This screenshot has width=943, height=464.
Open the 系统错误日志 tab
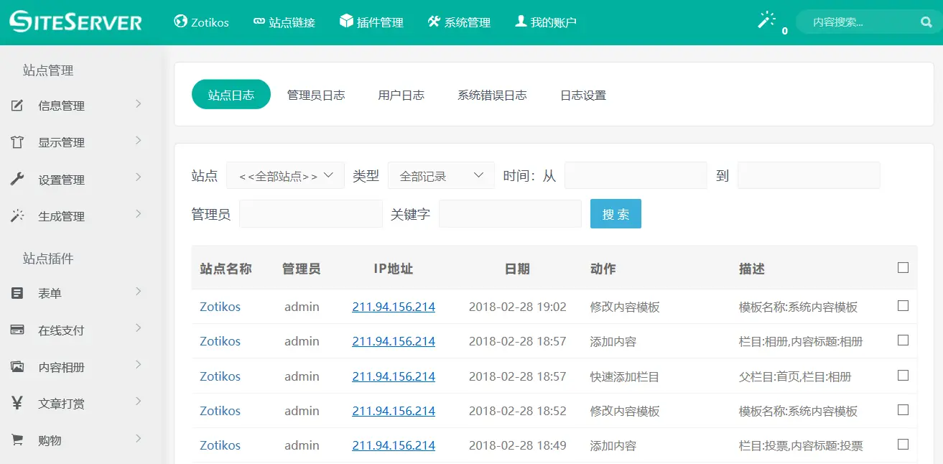(492, 95)
